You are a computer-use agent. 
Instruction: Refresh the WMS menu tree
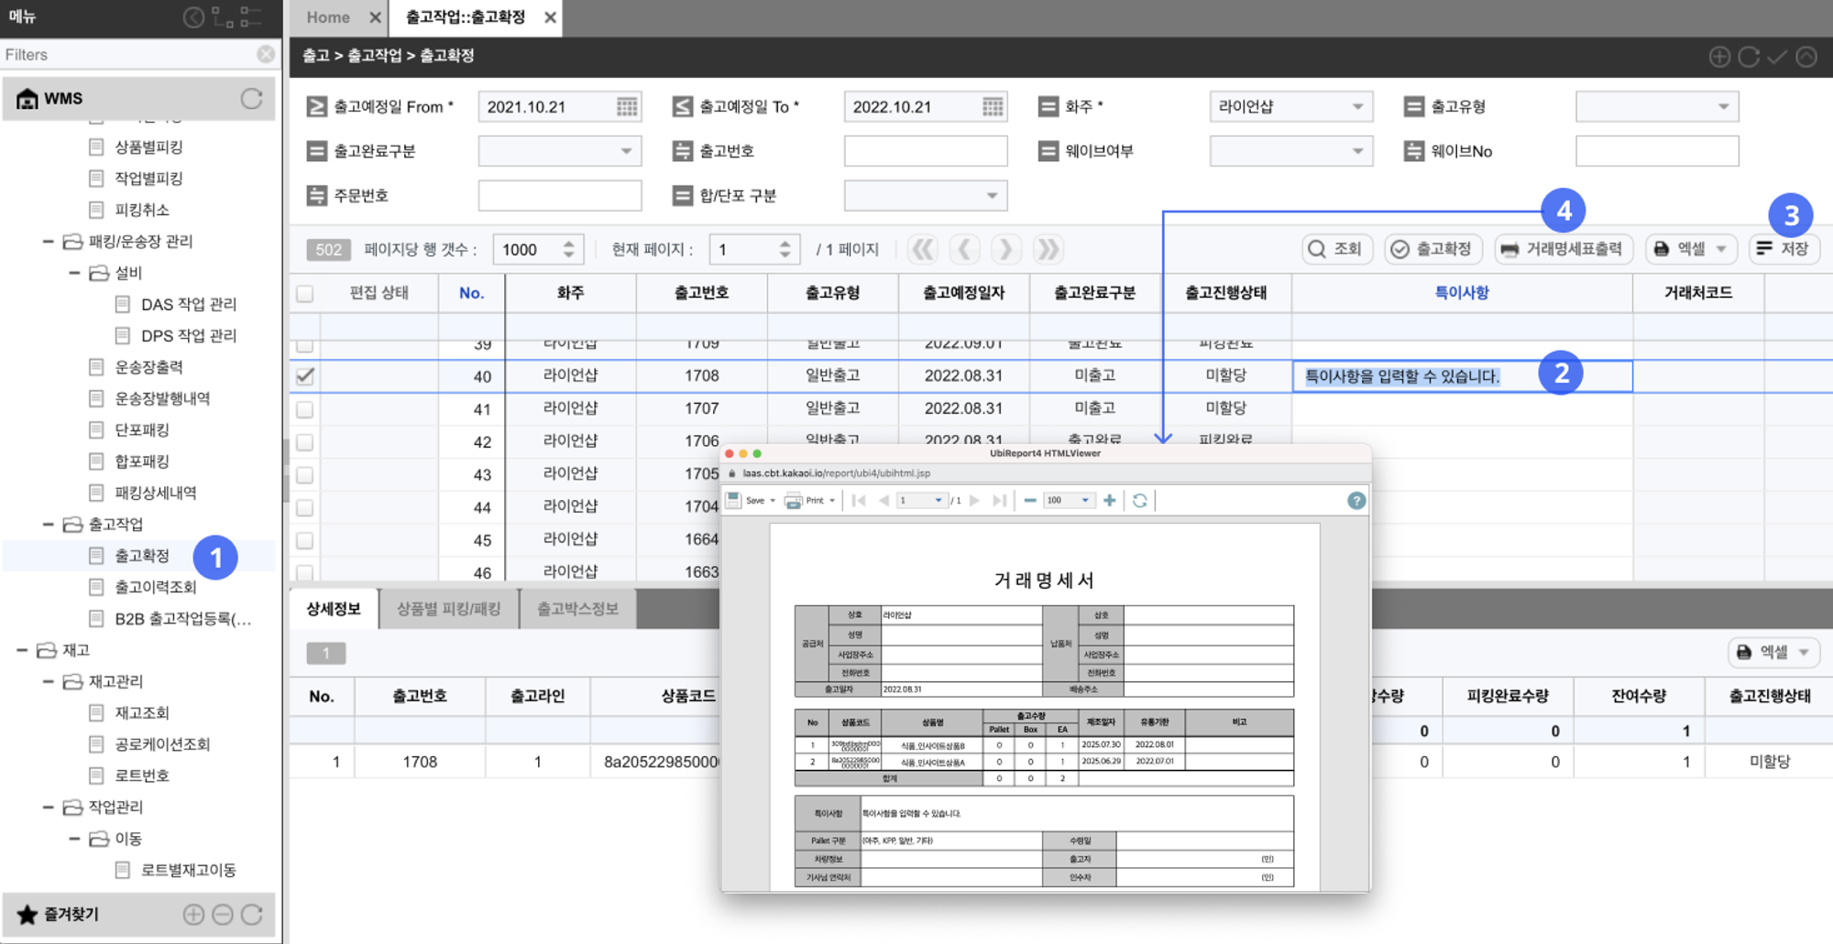pyautogui.click(x=251, y=99)
